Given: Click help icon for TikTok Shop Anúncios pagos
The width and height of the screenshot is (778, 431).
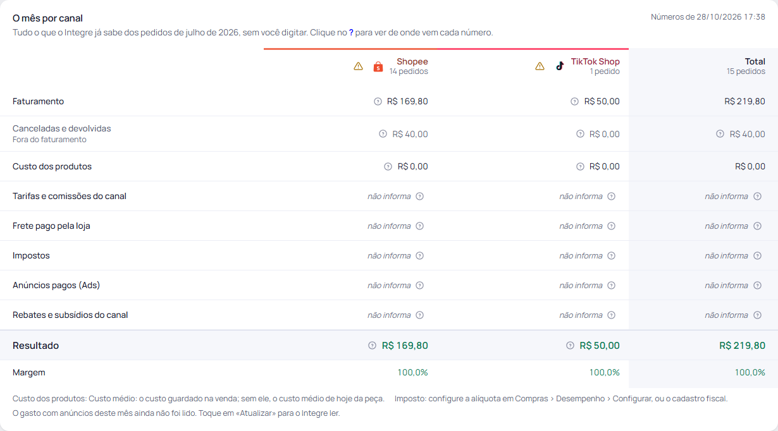Looking at the screenshot, I should (611, 286).
